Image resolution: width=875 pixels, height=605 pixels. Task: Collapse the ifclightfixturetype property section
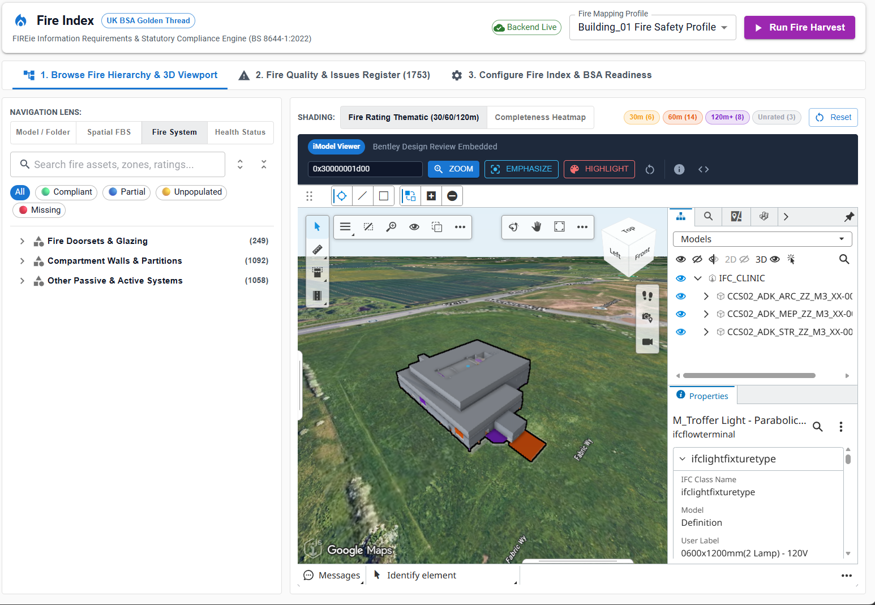[683, 459]
